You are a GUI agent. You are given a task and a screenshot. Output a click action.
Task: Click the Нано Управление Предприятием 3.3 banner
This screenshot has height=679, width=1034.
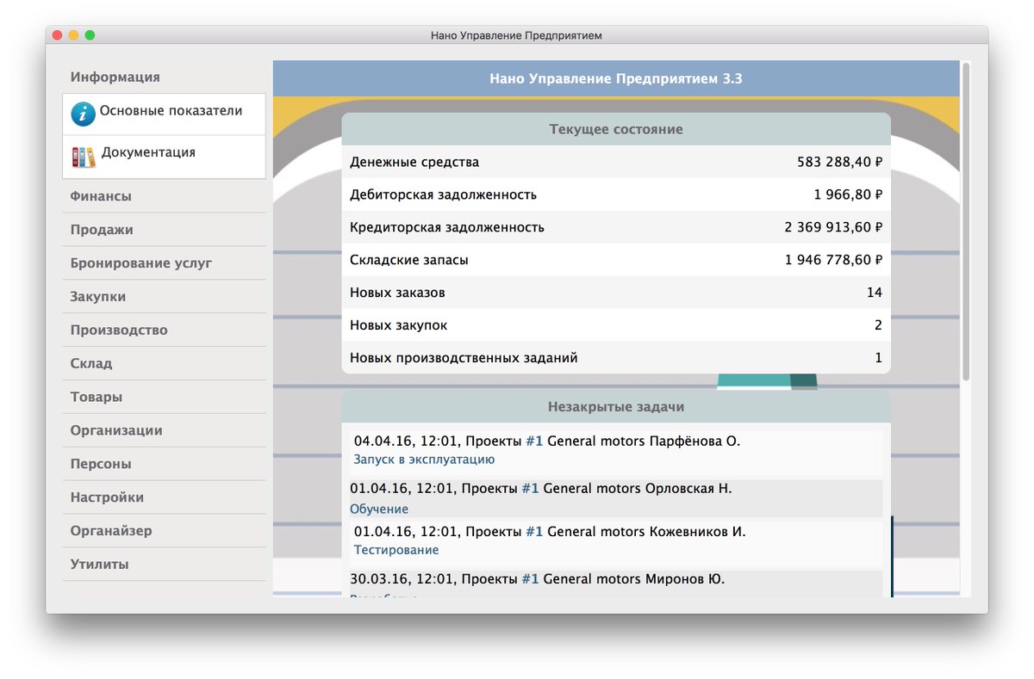(616, 78)
